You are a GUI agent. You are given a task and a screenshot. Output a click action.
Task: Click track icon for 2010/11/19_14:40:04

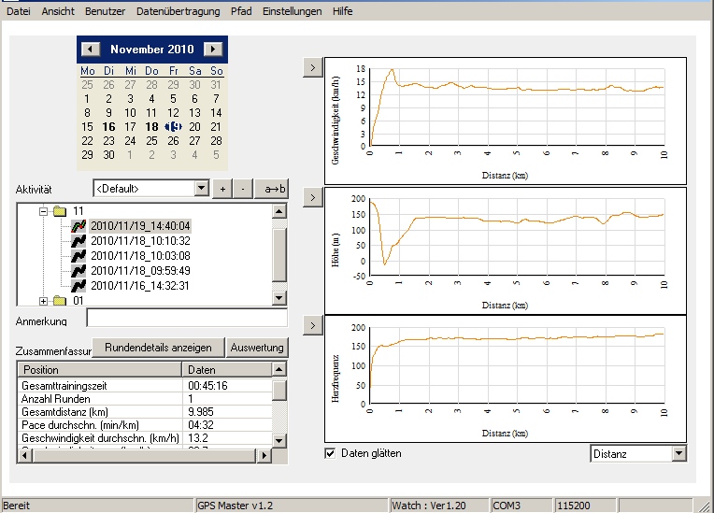[x=79, y=225]
